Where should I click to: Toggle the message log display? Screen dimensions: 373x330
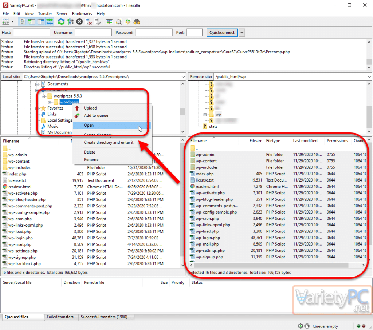pos(22,22)
